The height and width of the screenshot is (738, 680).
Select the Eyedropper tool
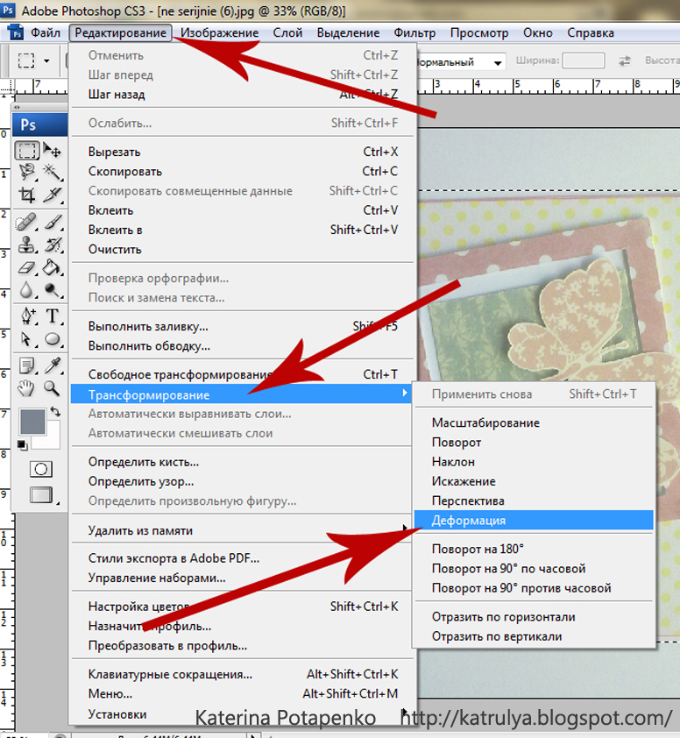tap(53, 365)
